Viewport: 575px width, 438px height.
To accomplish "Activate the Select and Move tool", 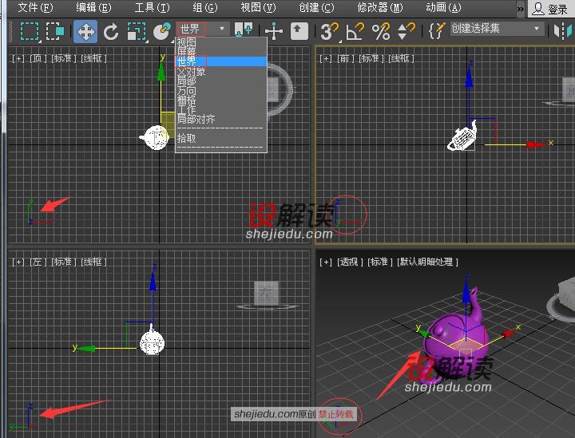I will [85, 31].
